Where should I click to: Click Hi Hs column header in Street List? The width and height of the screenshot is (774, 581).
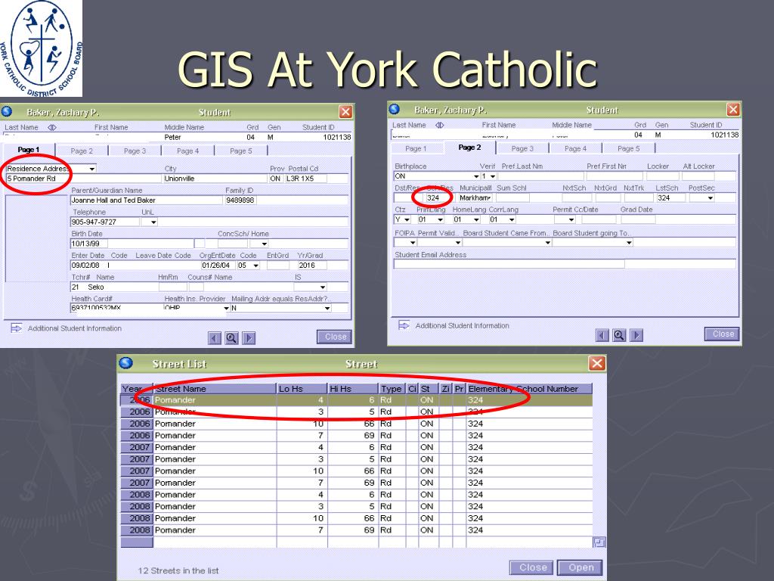(x=352, y=389)
